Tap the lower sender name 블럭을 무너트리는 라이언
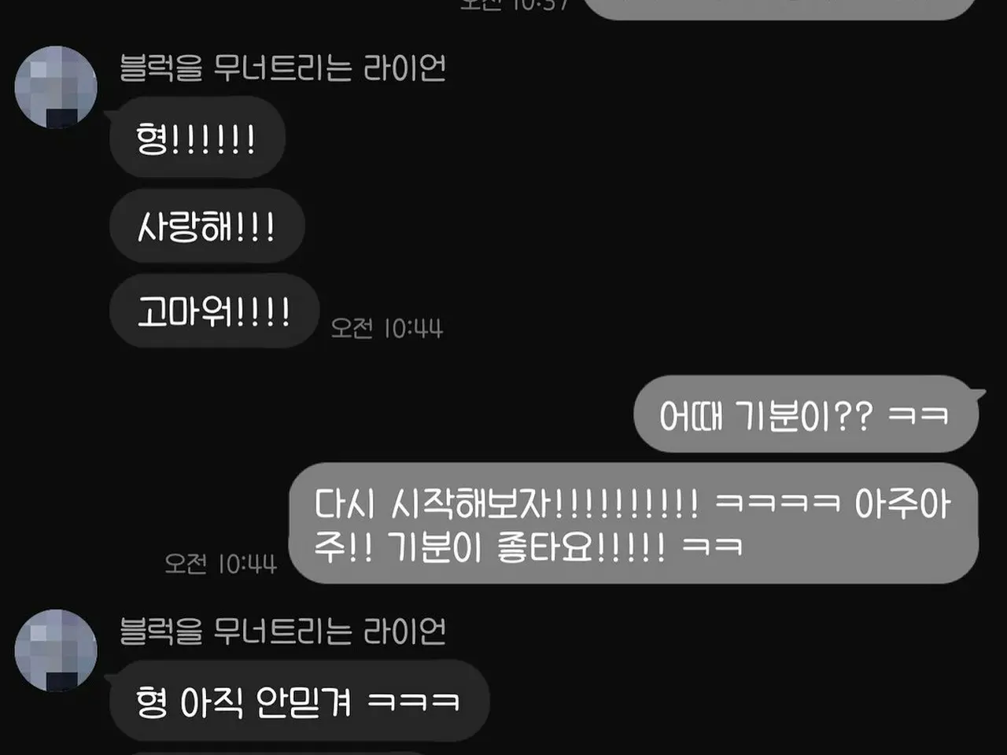The image size is (1007, 755). tap(282, 631)
